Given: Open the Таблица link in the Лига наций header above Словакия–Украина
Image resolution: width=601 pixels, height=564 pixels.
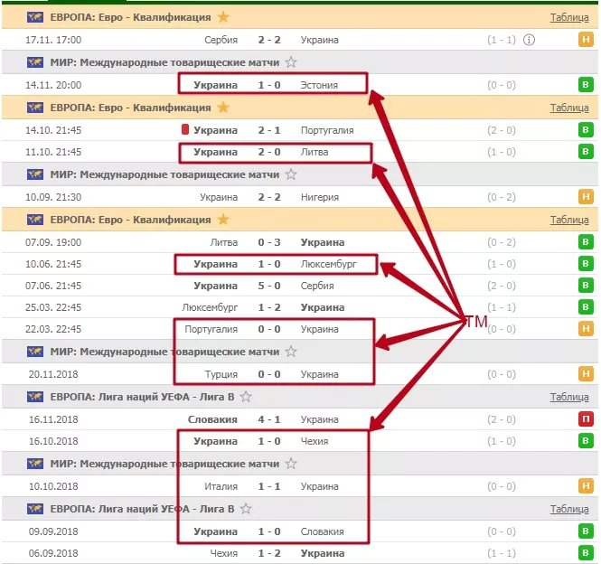Looking at the screenshot, I should click(x=569, y=397).
